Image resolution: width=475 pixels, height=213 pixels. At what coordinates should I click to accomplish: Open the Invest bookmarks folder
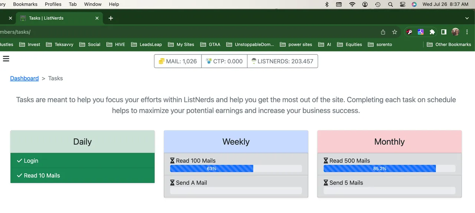point(30,44)
